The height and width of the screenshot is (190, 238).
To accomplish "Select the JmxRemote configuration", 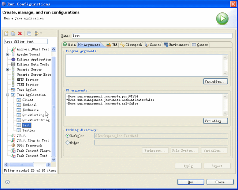I will [x=30, y=110].
